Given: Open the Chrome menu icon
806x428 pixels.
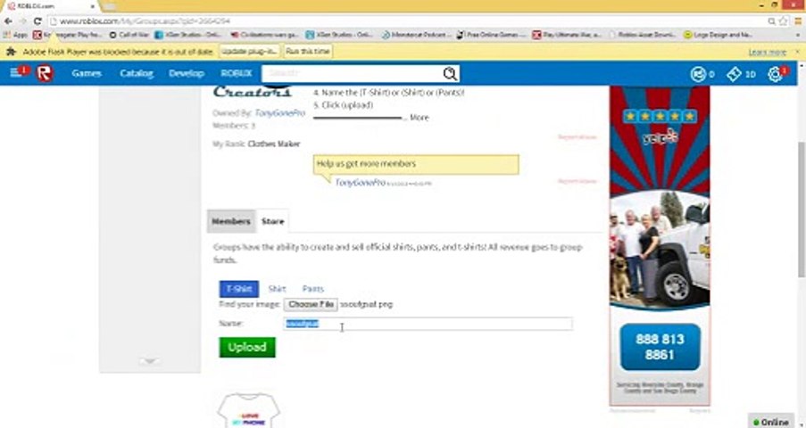Looking at the screenshot, I should [x=798, y=21].
